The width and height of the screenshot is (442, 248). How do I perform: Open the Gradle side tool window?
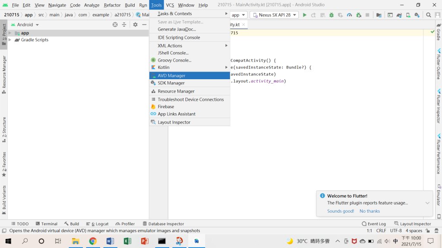[439, 32]
